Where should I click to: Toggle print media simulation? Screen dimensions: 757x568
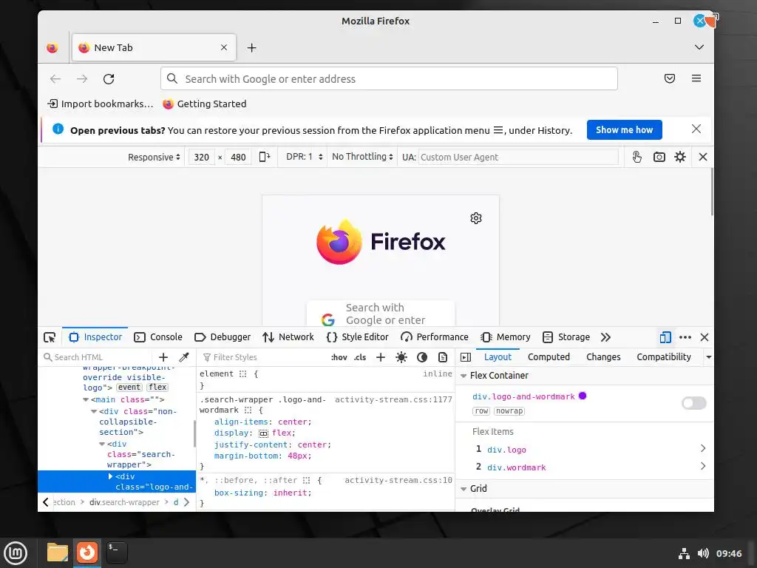coord(443,357)
